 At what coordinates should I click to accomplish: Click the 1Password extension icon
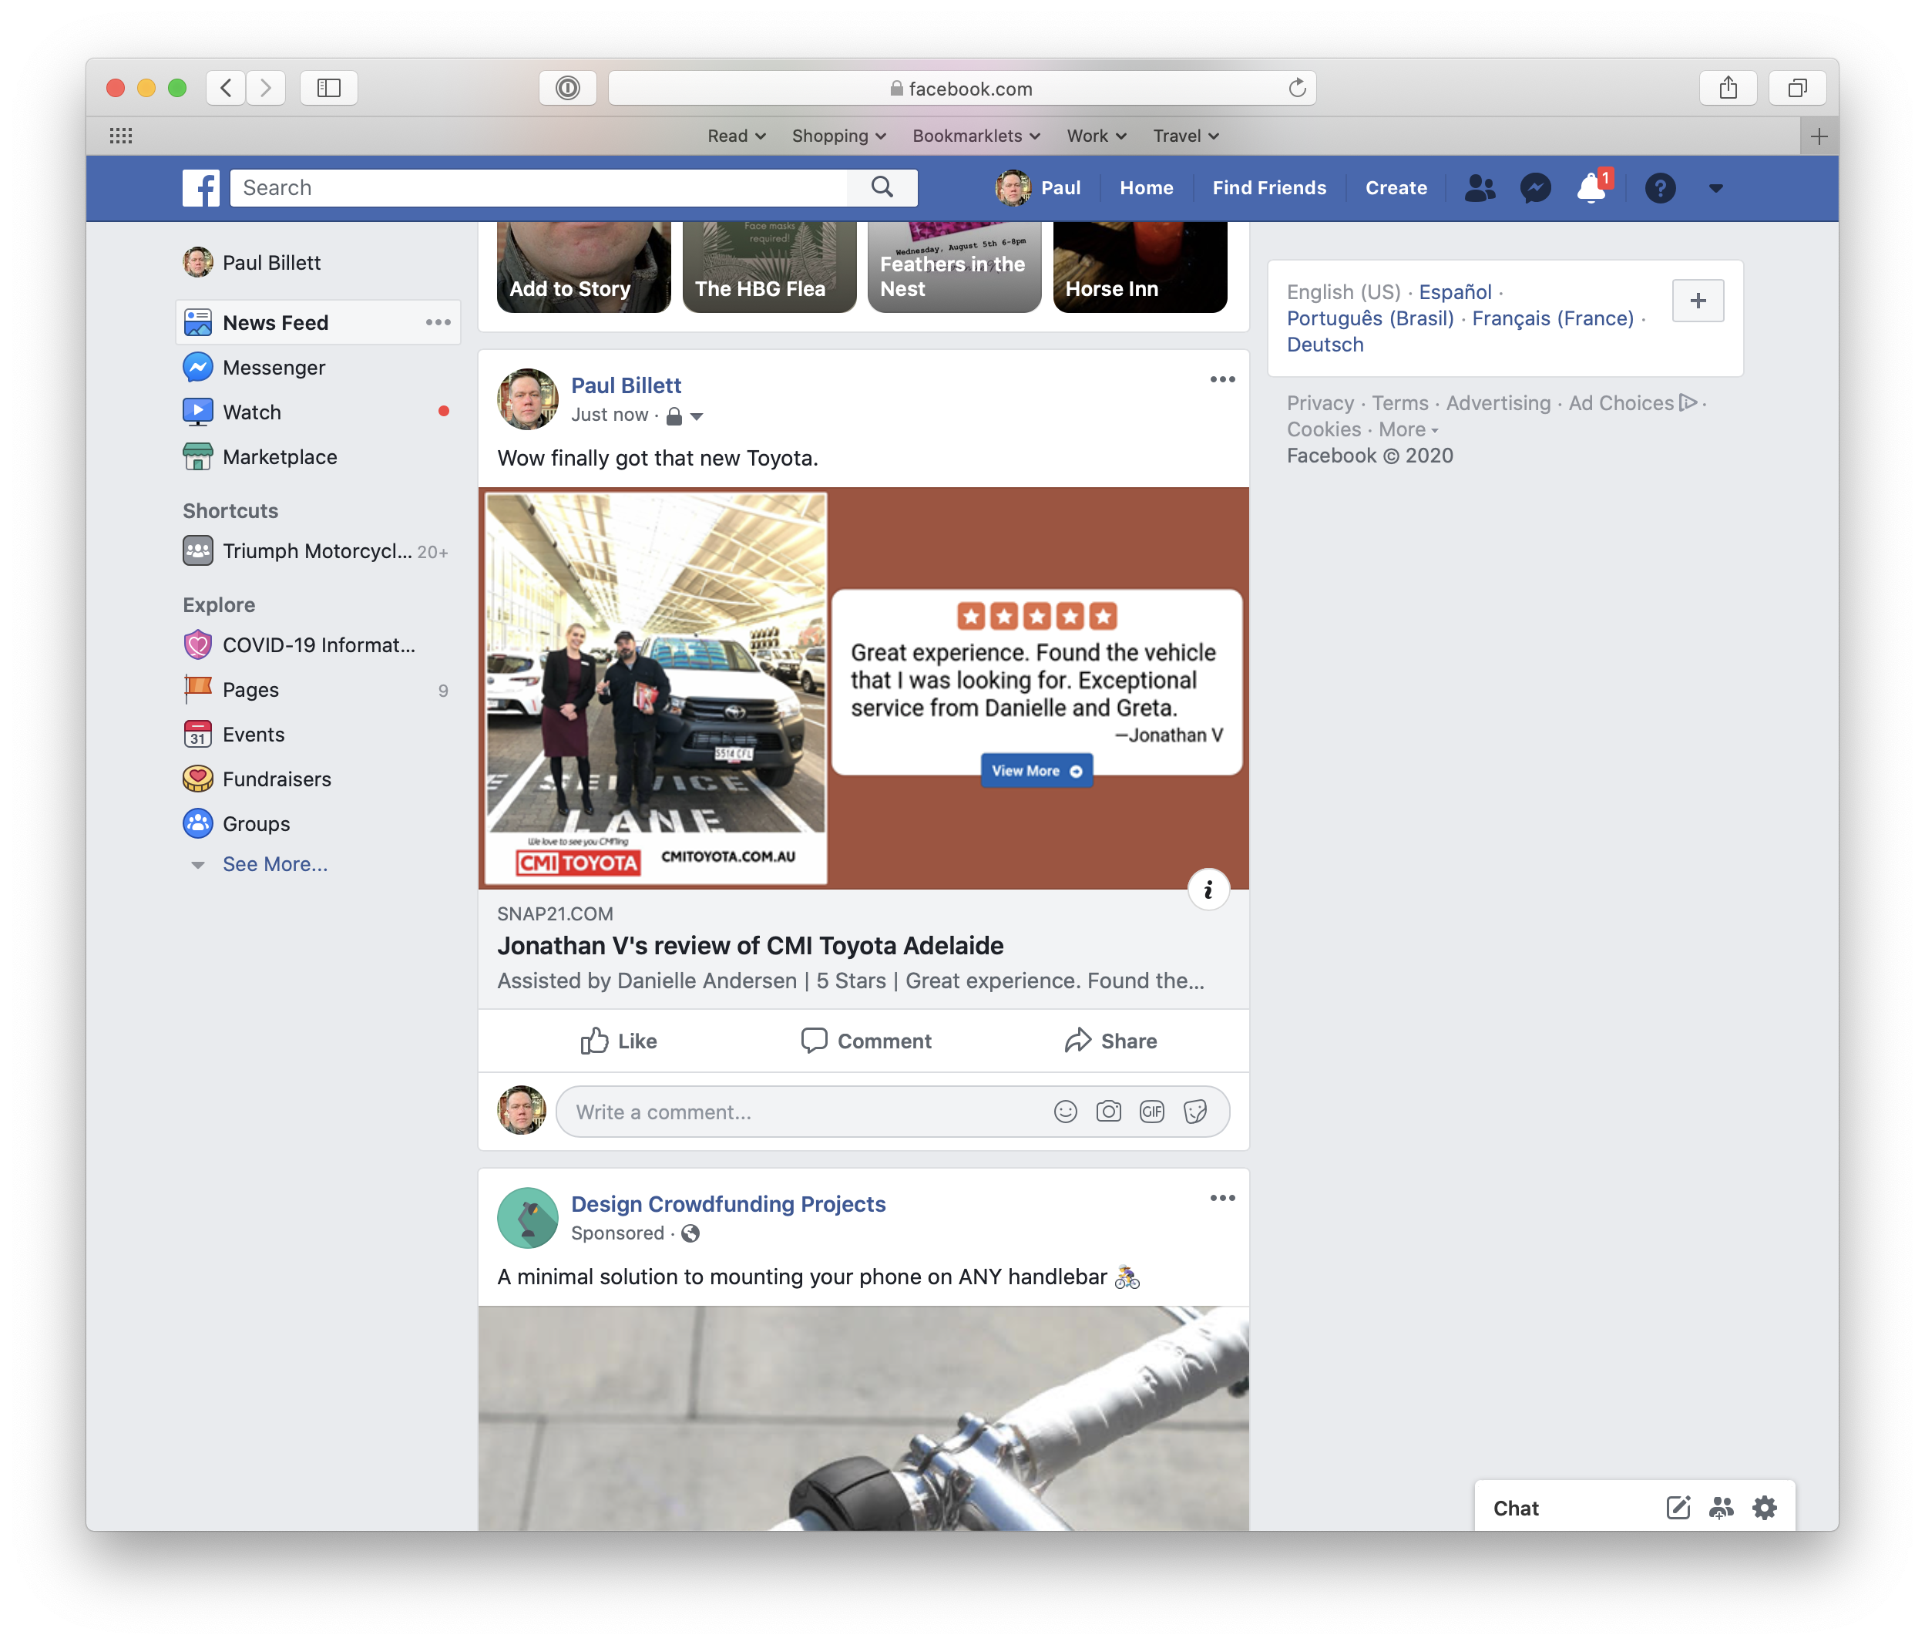(568, 89)
